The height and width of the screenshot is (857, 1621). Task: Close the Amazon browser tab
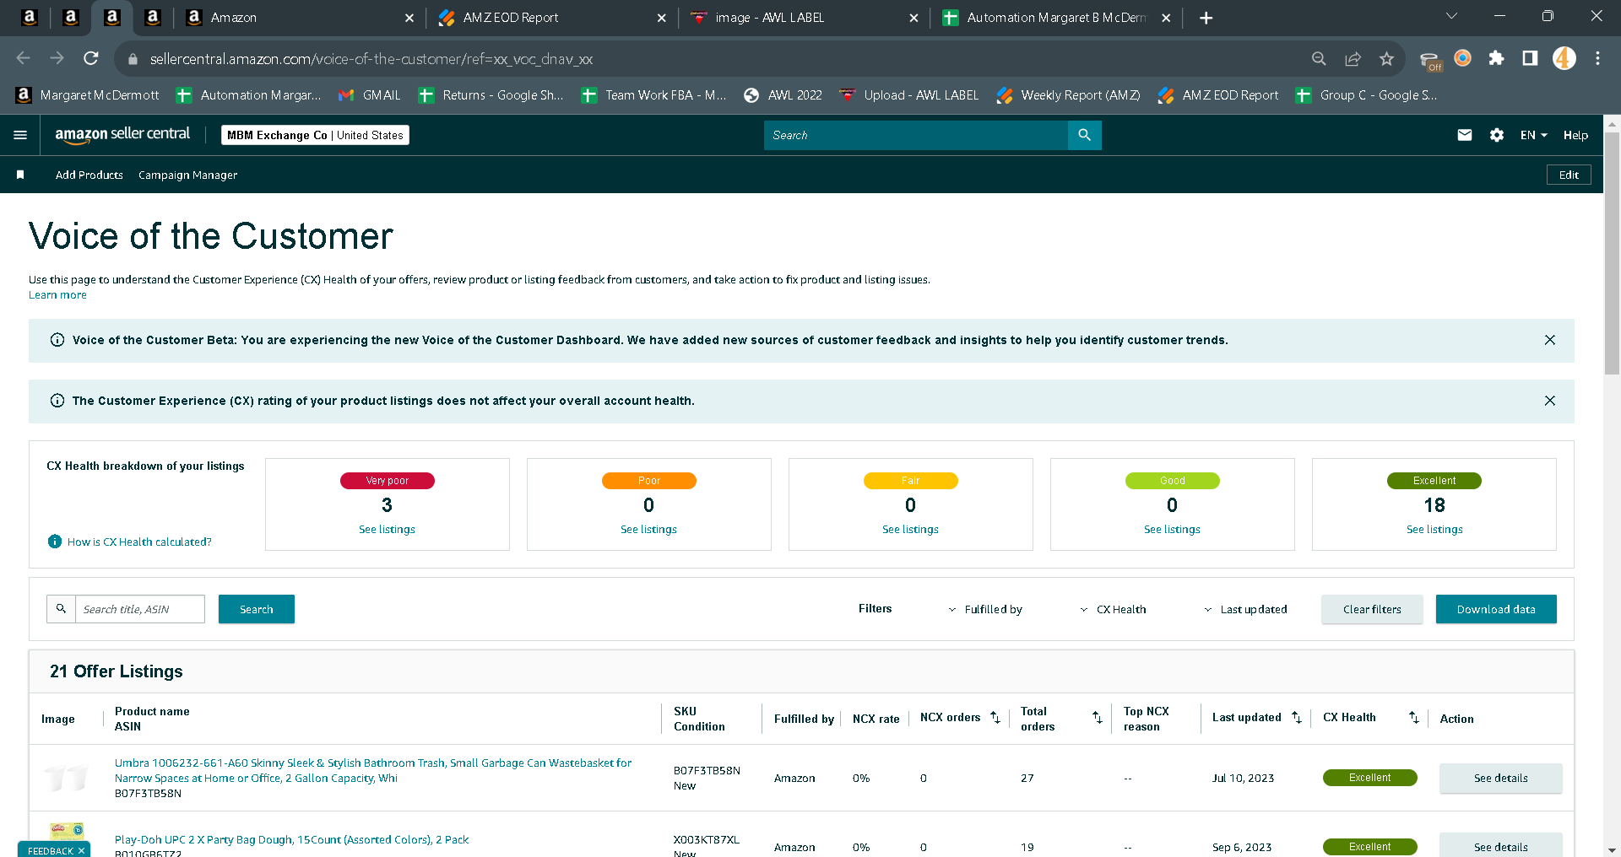(409, 18)
